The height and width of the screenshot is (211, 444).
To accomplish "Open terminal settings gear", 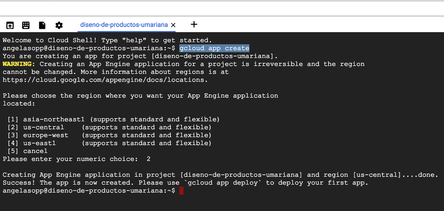I will click(59, 25).
